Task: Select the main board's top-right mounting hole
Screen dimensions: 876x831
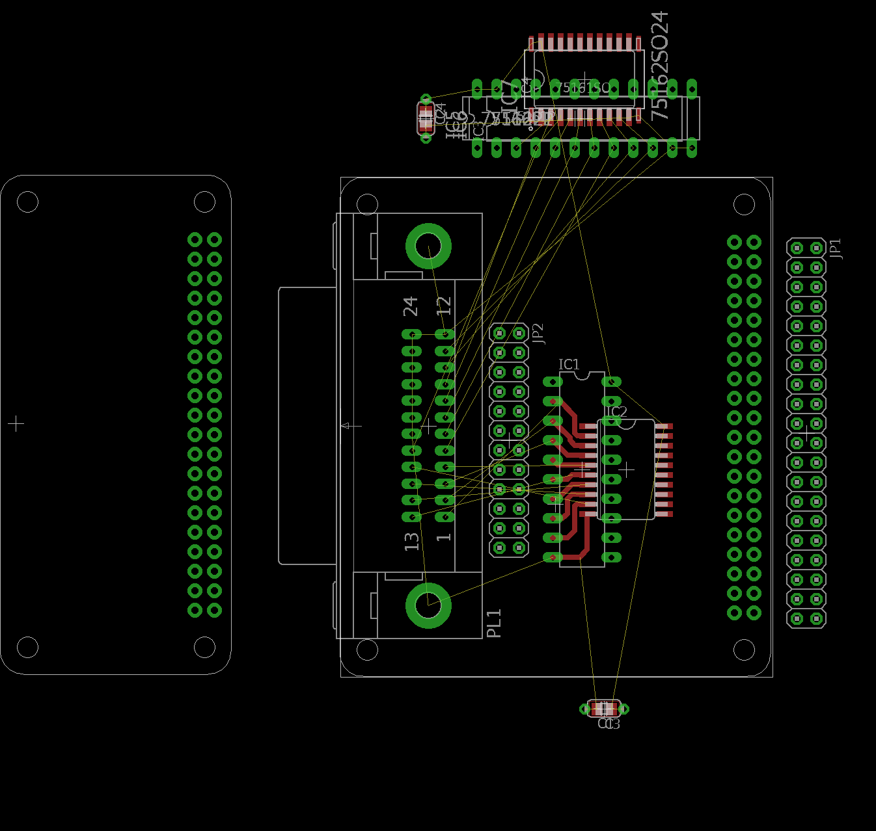Action: [744, 204]
